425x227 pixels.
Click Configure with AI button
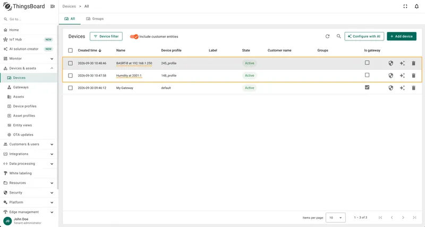click(x=364, y=36)
